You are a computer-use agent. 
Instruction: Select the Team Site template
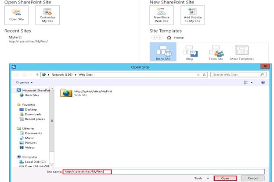(x=216, y=52)
